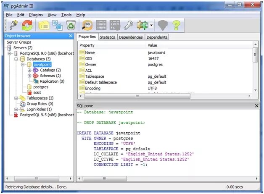Viewport: 264px width, 194px height.
Task: Click the gray Guru hint icon
Action: pyautogui.click(x=163, y=26)
